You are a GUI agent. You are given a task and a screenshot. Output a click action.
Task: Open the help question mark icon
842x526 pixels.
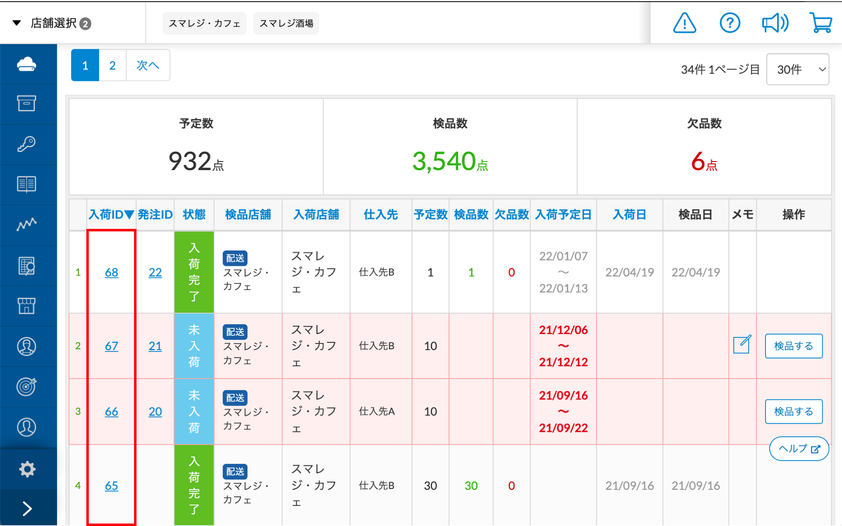point(730,23)
